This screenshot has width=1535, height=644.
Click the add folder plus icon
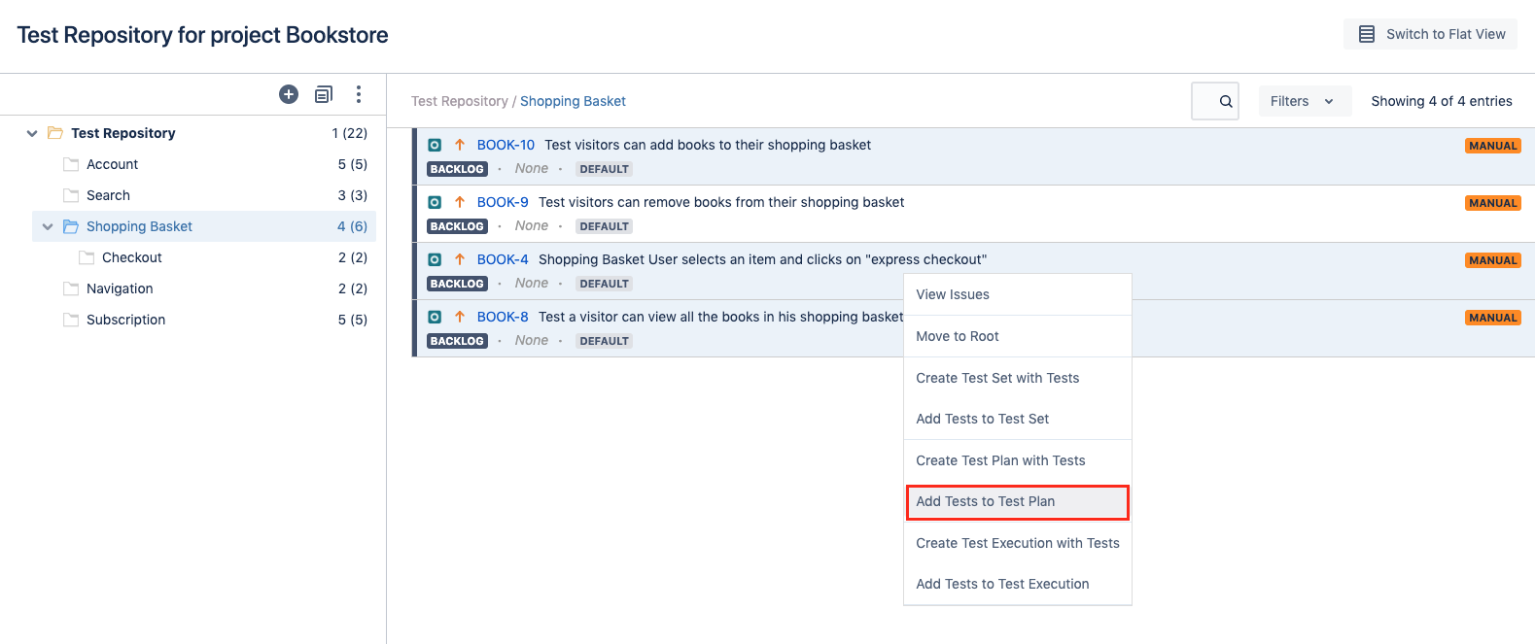(289, 94)
